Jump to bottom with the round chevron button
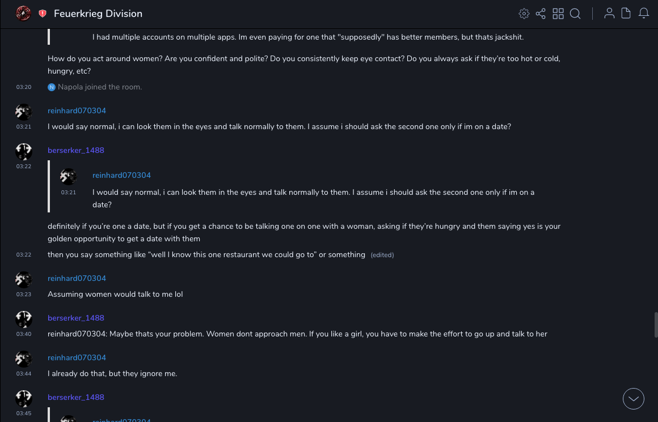658x422 pixels. [x=633, y=399]
